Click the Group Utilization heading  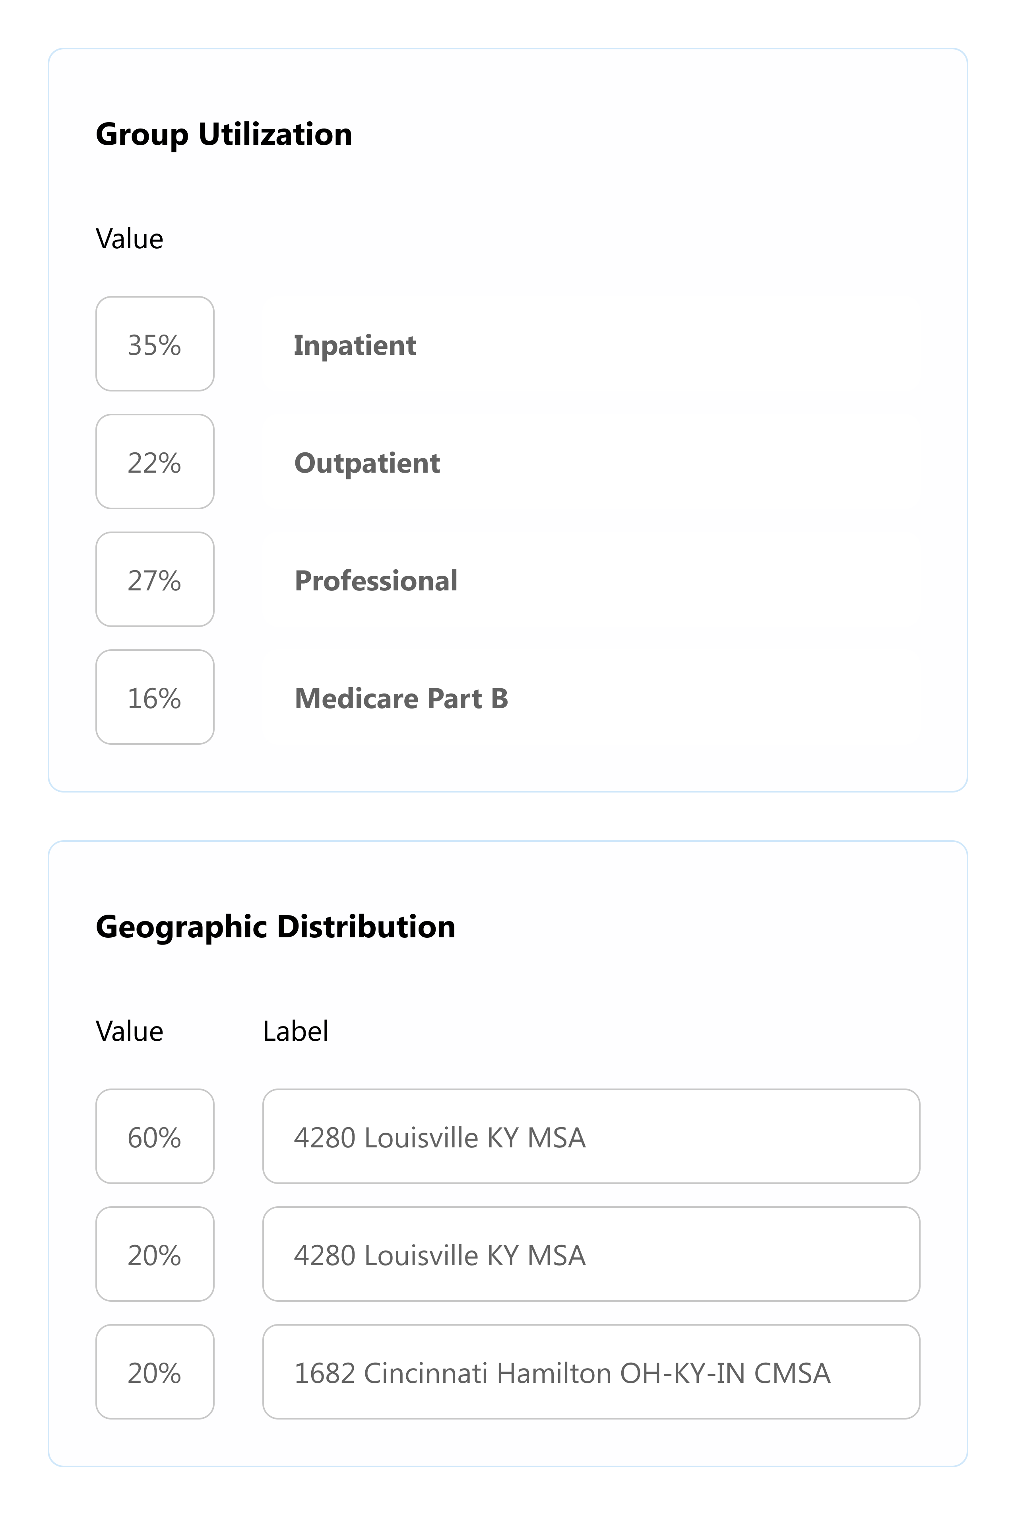[x=223, y=134]
